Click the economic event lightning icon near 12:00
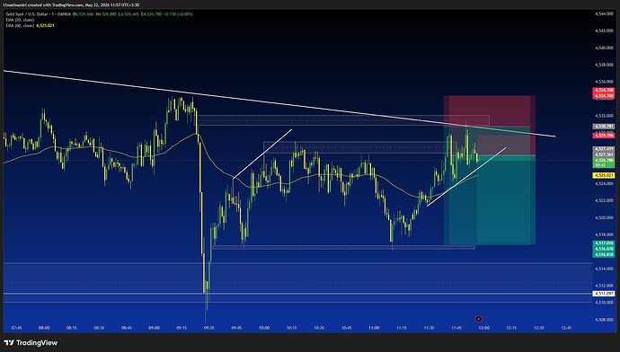 478,319
